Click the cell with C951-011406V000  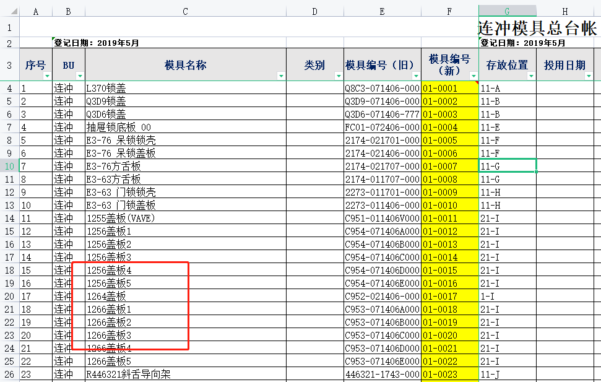(x=382, y=218)
